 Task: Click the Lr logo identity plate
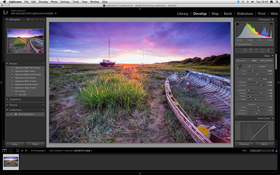(6, 13)
